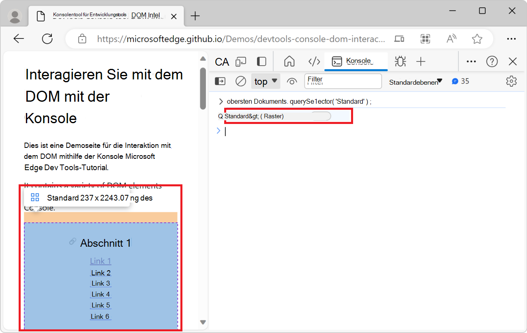
Task: Open the Sources panel icon
Action: (x=314, y=62)
